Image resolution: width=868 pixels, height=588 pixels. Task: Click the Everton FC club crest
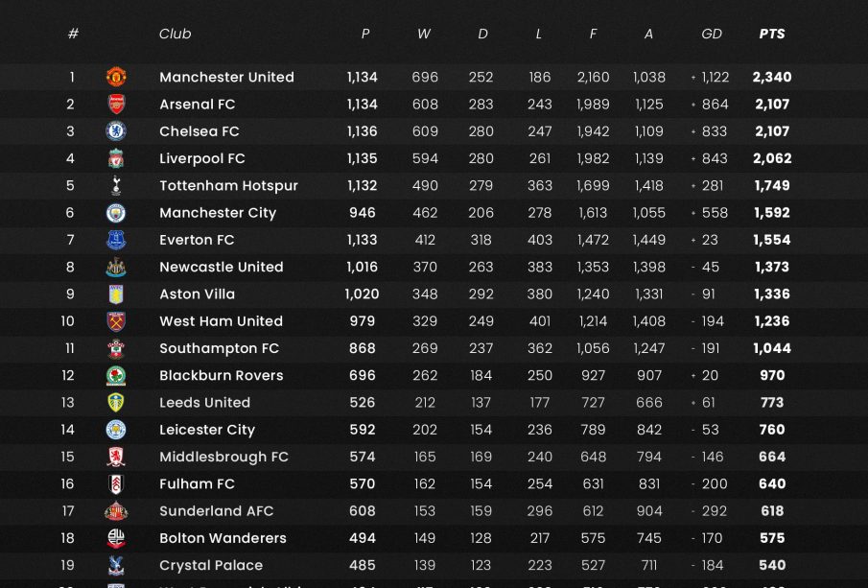point(116,240)
